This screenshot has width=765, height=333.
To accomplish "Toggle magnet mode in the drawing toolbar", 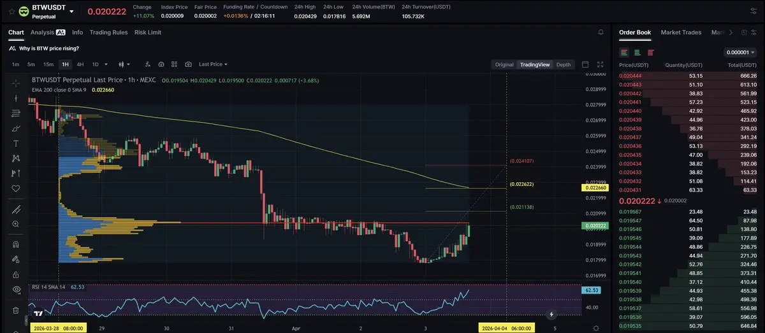I will (16, 244).
